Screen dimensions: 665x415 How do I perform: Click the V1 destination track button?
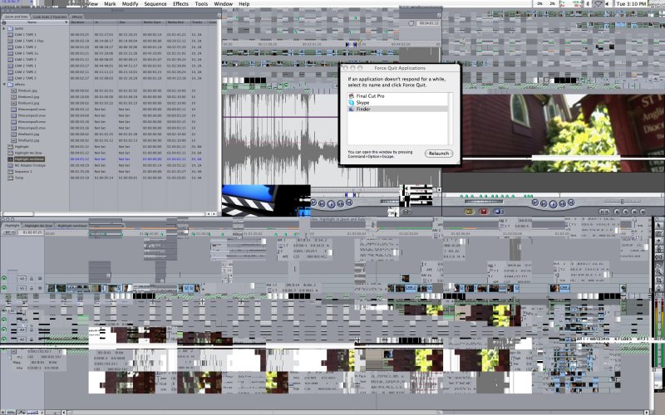(22, 288)
